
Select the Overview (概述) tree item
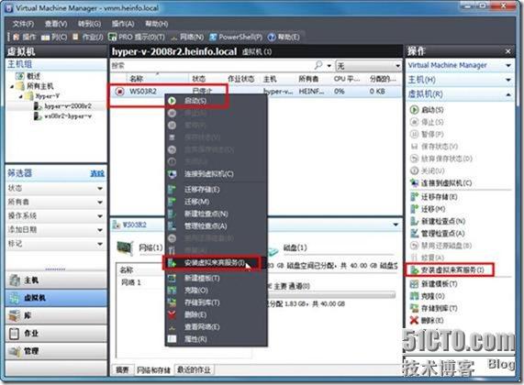click(33, 76)
